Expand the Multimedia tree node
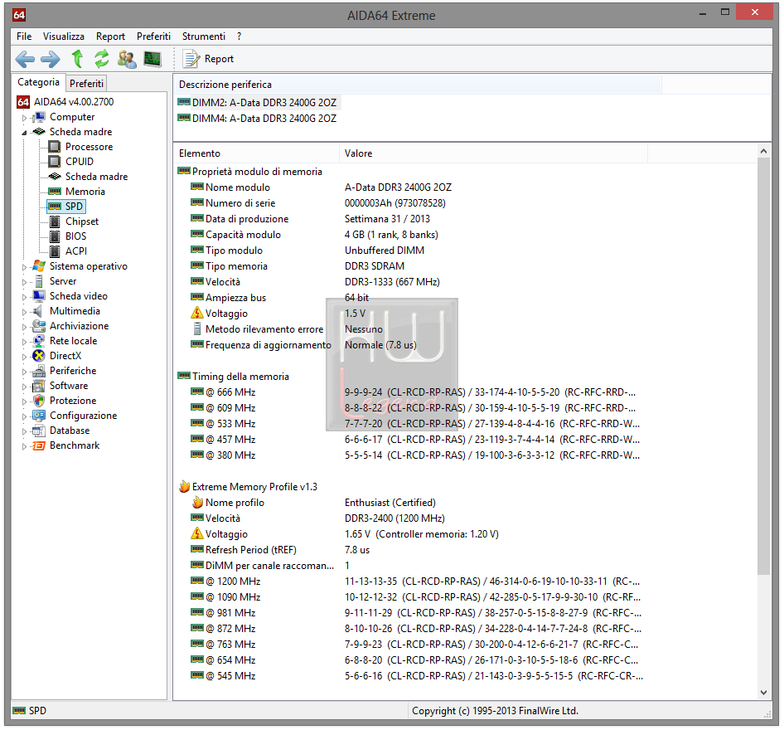This screenshot has width=784, height=730. click(24, 312)
